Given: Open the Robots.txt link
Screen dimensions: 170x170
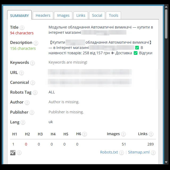Looking at the screenshot, I should click(109, 152).
